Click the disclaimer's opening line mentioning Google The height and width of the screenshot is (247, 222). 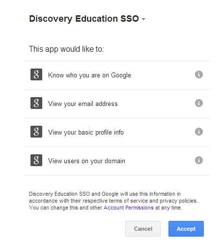pyautogui.click(x=105, y=194)
